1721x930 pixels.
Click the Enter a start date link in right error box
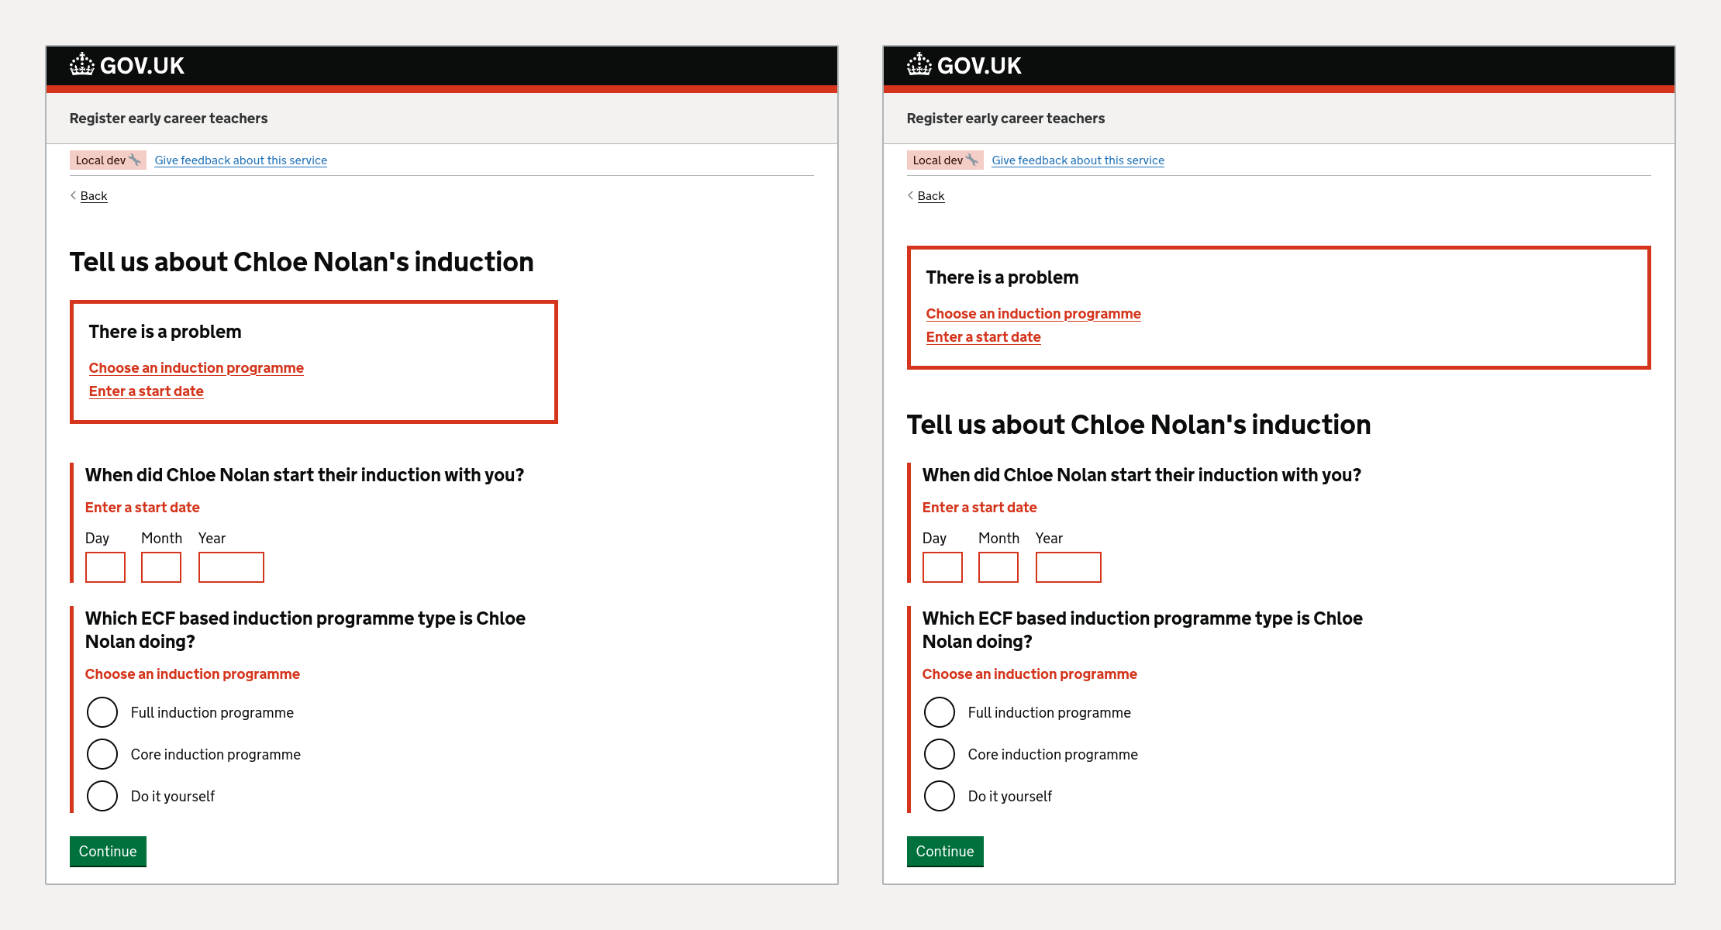[x=984, y=336]
